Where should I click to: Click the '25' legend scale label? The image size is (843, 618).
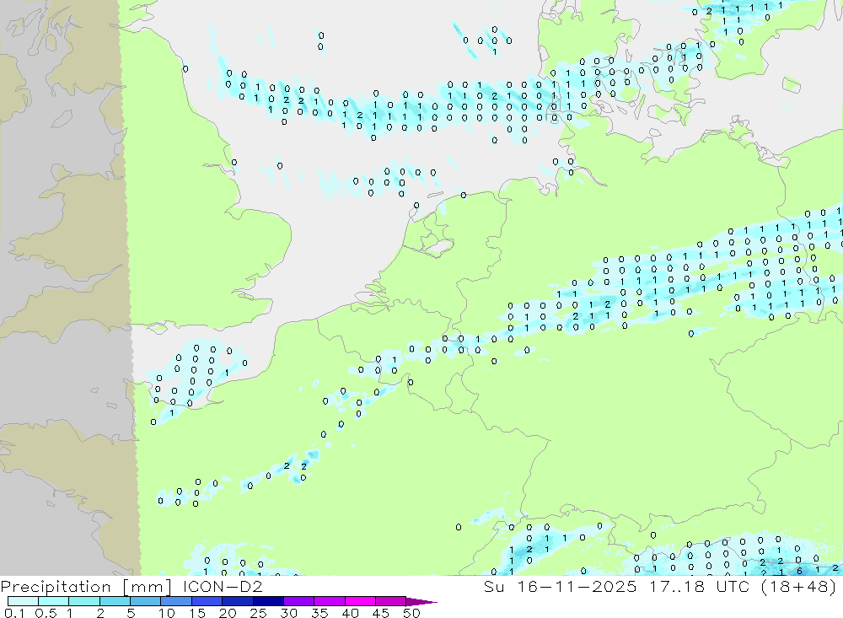click(258, 613)
